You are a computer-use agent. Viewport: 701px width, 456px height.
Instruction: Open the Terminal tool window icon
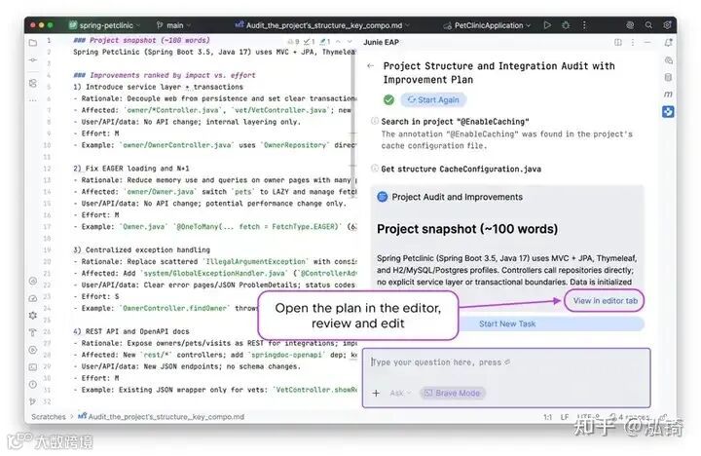click(33, 367)
